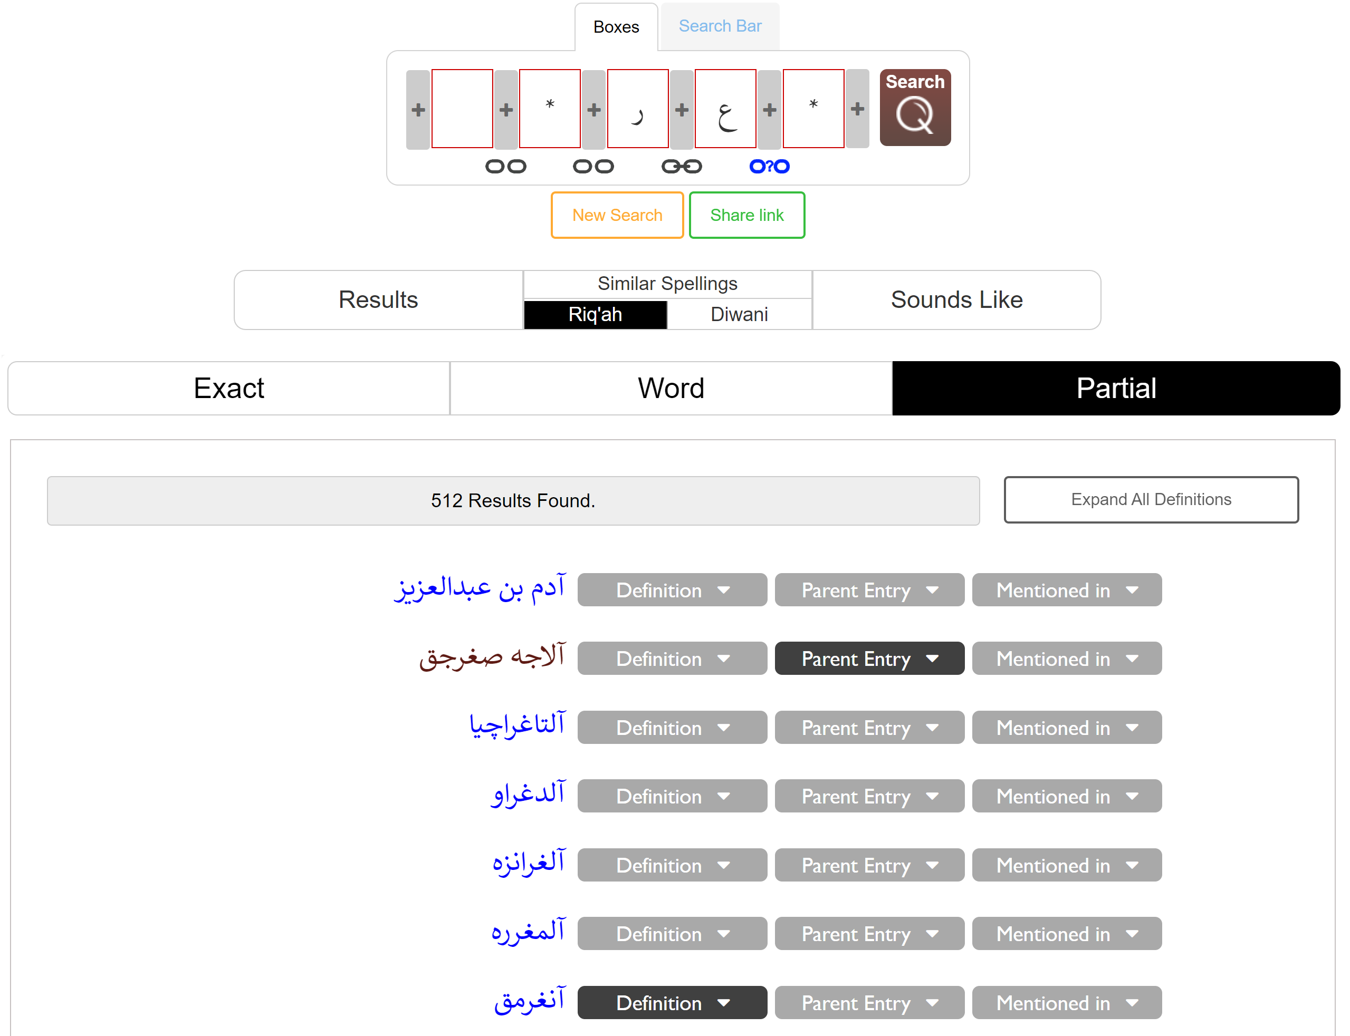Click the plus between first asterisk and ر
Screen dimensions: 1350x1036
(x=593, y=110)
